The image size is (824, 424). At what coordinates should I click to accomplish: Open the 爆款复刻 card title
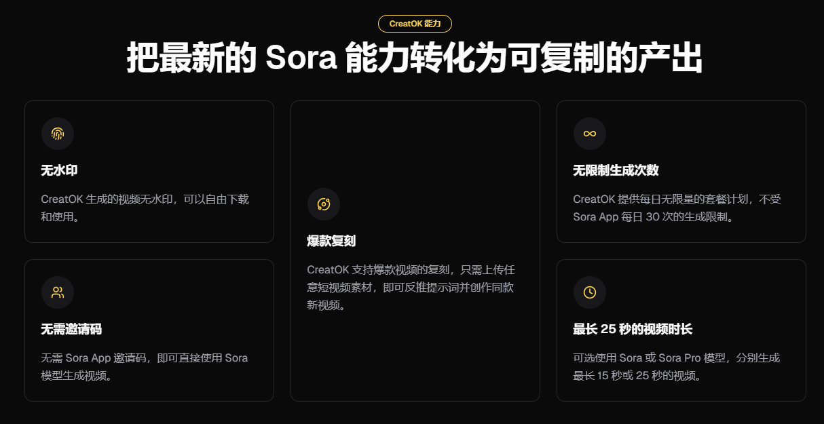tap(331, 241)
